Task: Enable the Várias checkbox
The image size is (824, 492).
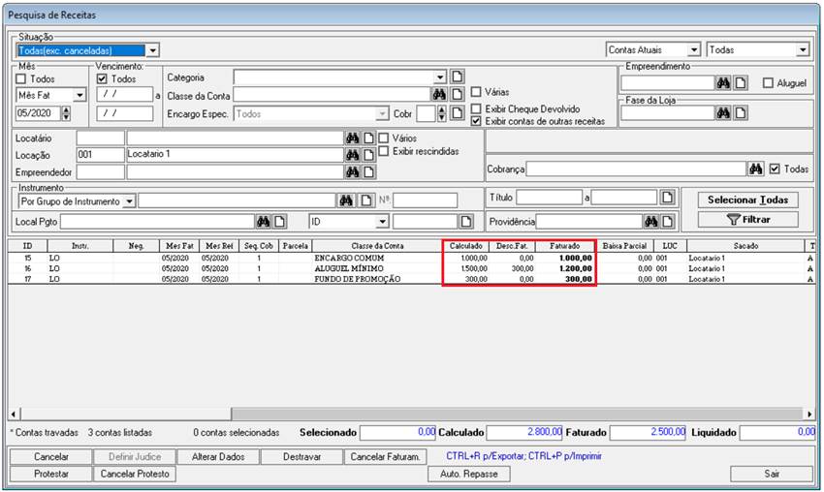Action: (x=476, y=92)
